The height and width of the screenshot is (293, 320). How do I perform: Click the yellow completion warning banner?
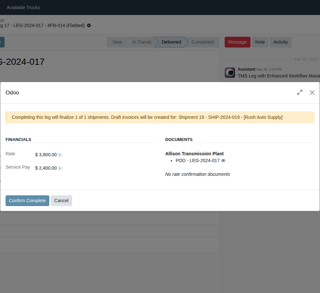[160, 118]
